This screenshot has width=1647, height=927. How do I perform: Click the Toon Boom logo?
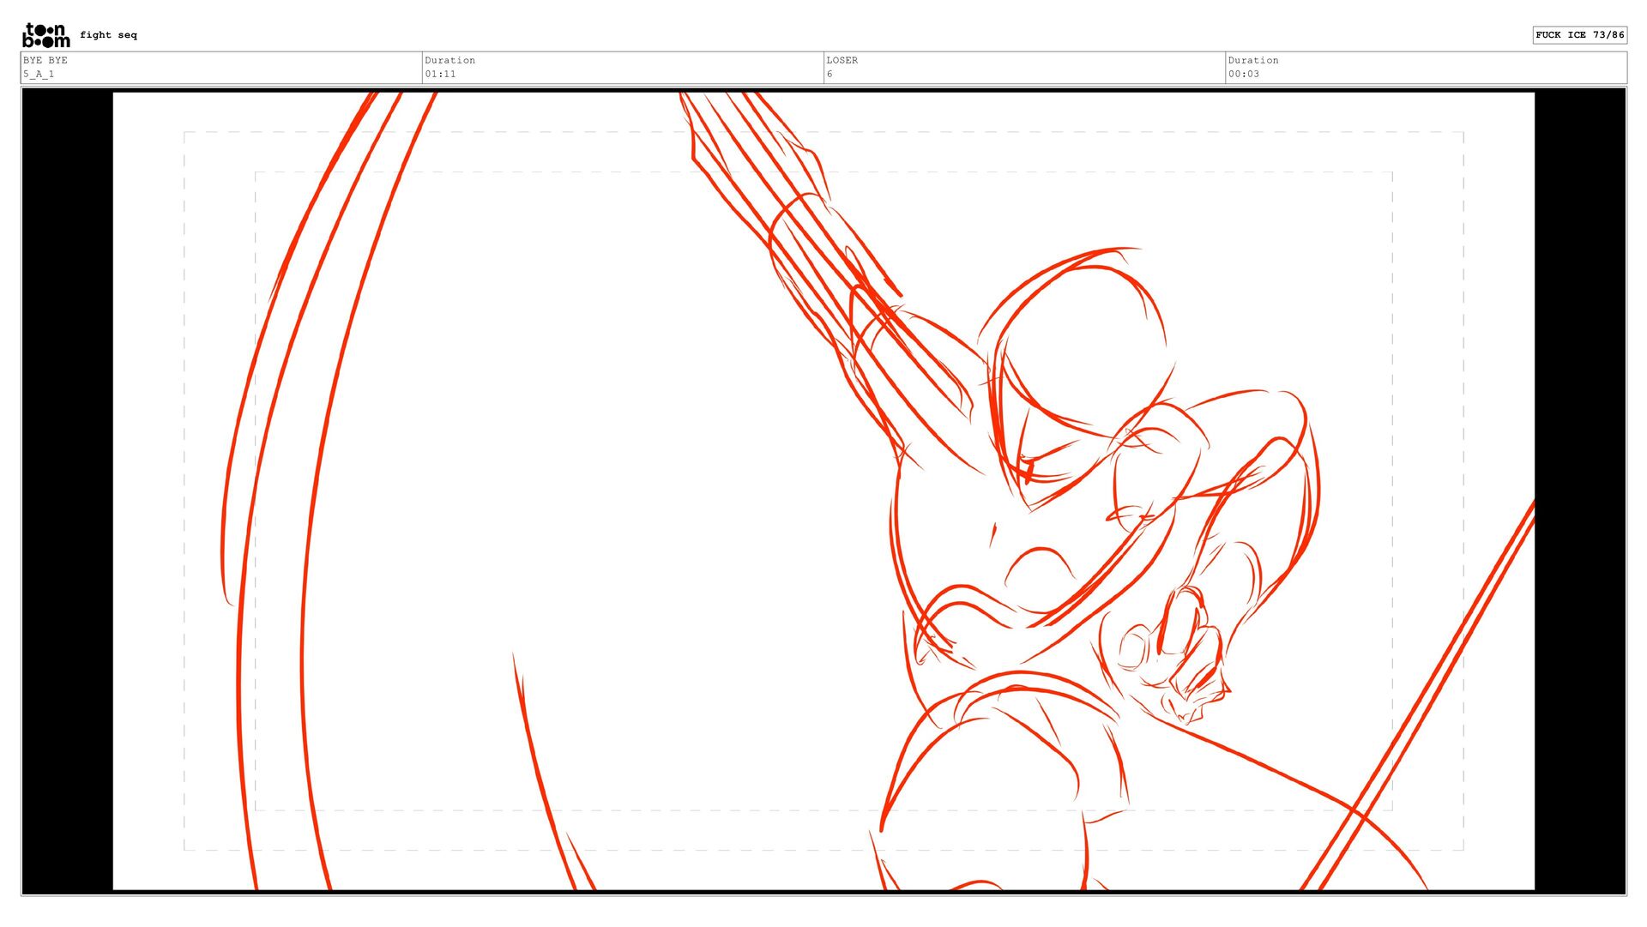[45, 35]
